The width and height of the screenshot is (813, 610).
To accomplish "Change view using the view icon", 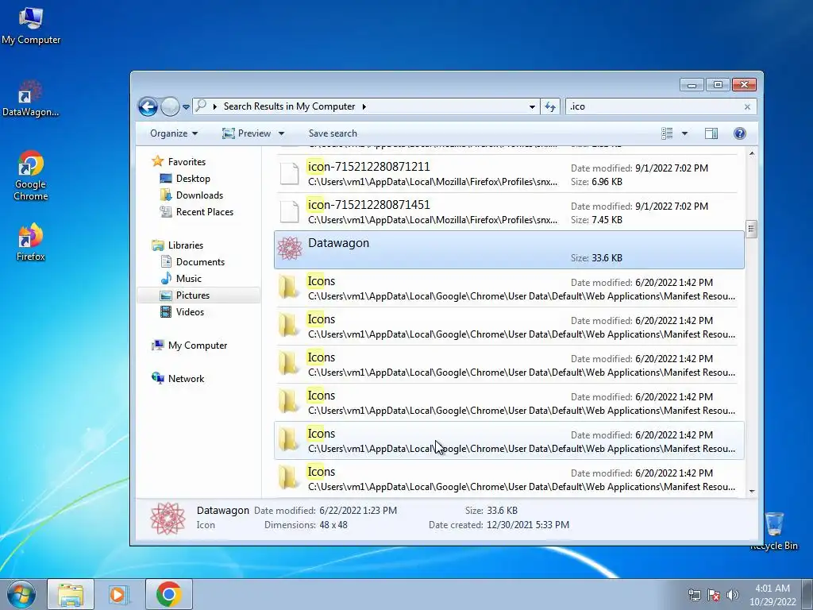I will pos(667,133).
